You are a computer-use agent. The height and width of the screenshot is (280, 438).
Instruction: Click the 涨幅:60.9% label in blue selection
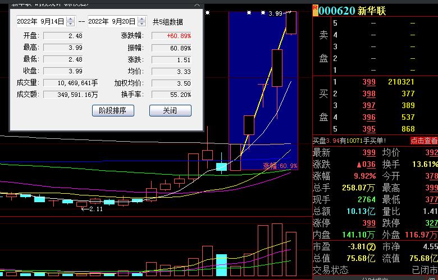click(280, 166)
